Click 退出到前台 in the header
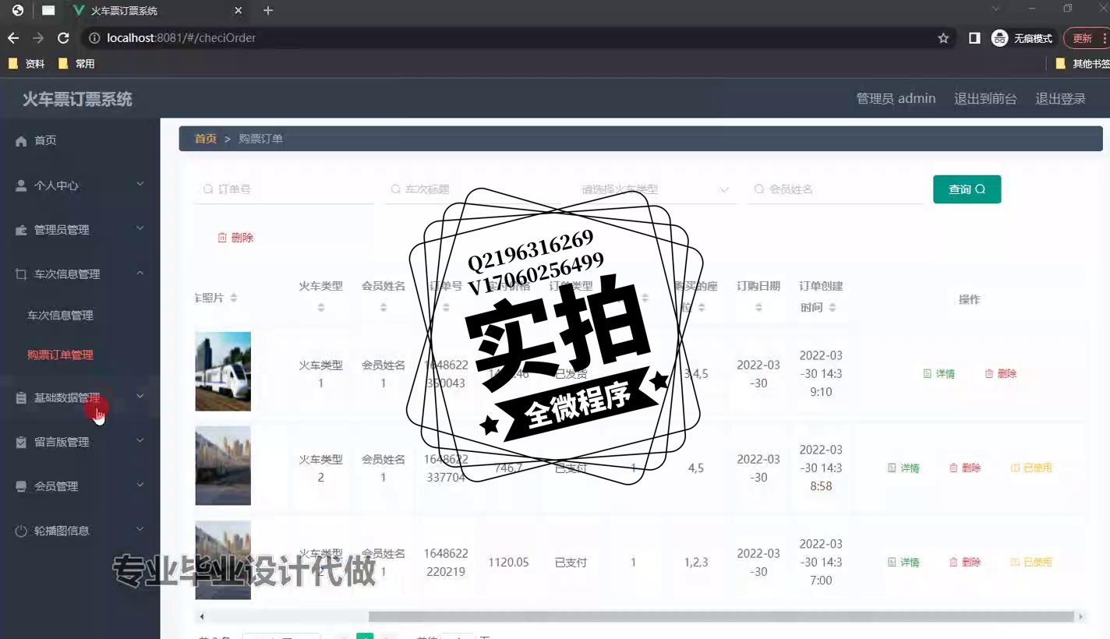This screenshot has width=1110, height=639. (x=985, y=98)
